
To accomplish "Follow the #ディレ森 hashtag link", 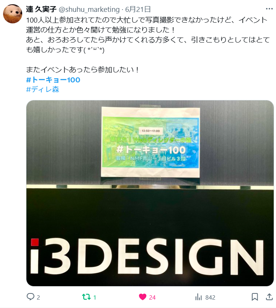I will click(42, 90).
